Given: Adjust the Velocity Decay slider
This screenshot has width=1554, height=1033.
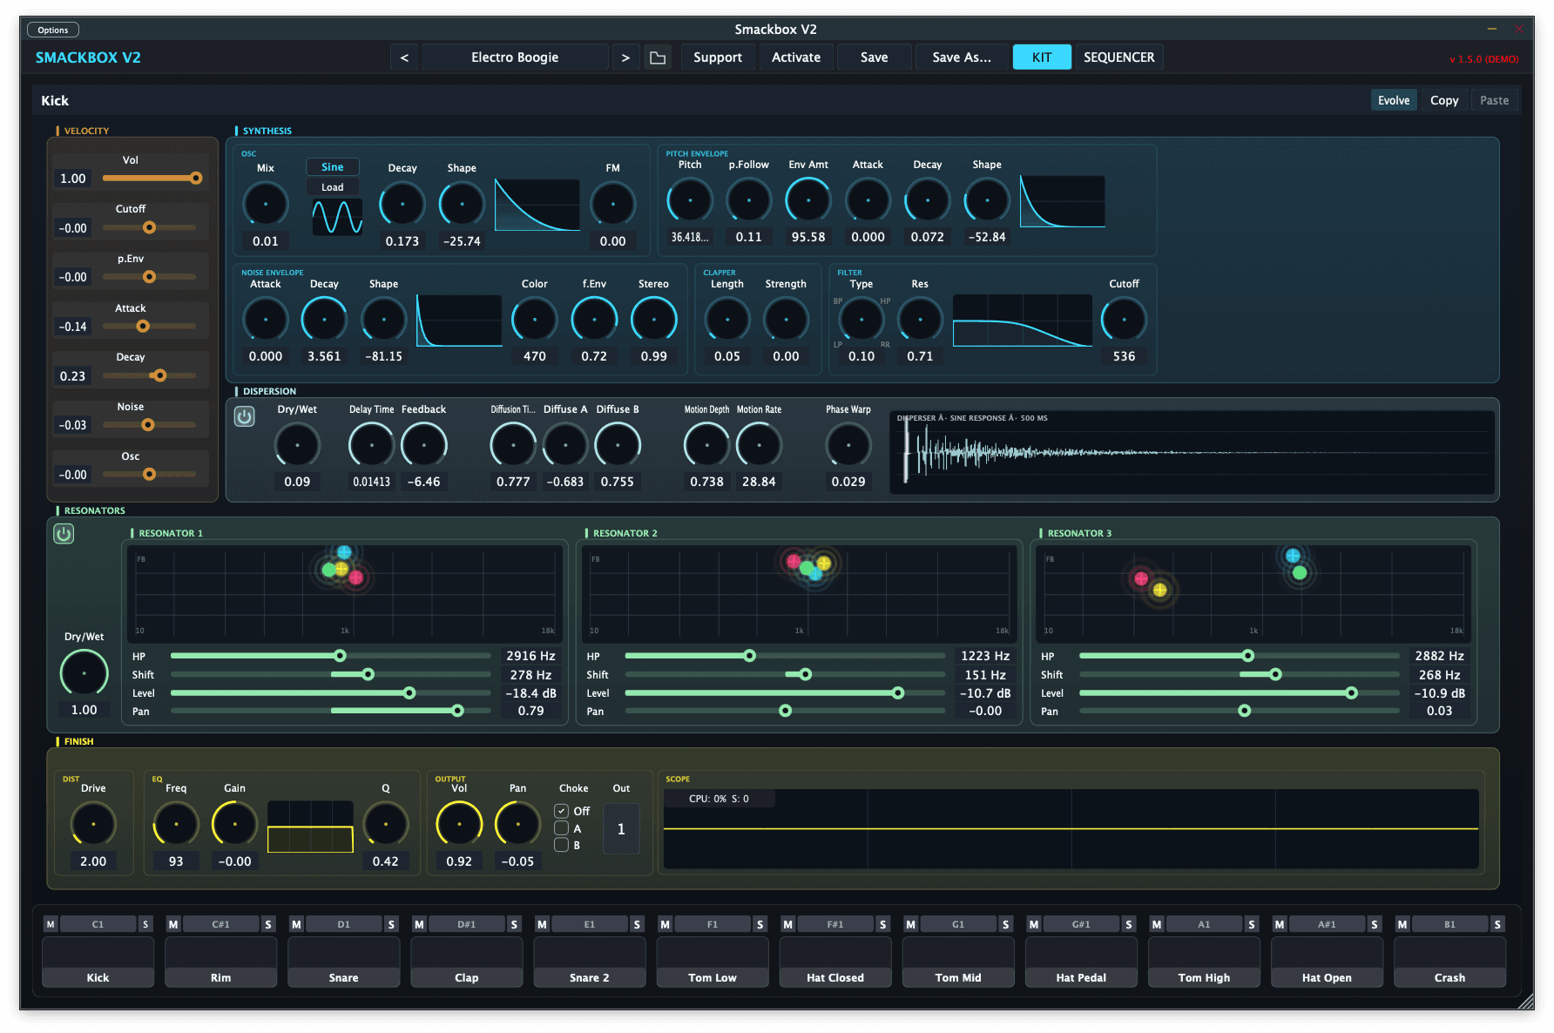Looking at the screenshot, I should 150,375.
